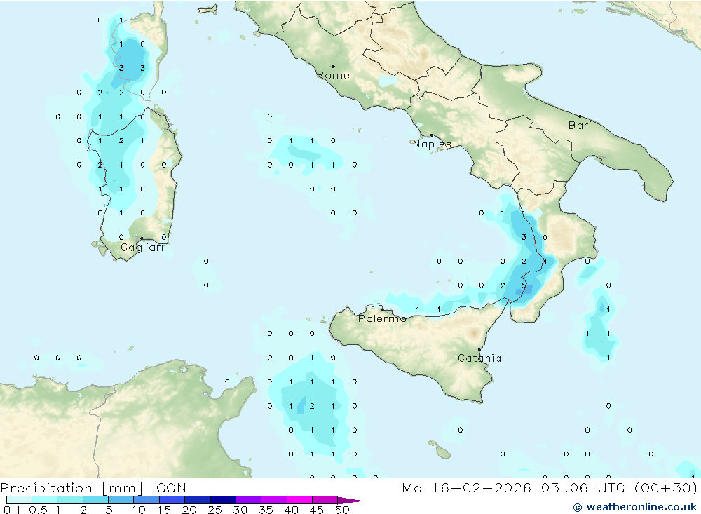Click the Naples city label
701x514 pixels.
[x=432, y=144]
